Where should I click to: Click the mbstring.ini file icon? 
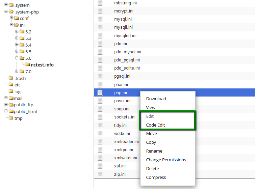[x=100, y=3]
